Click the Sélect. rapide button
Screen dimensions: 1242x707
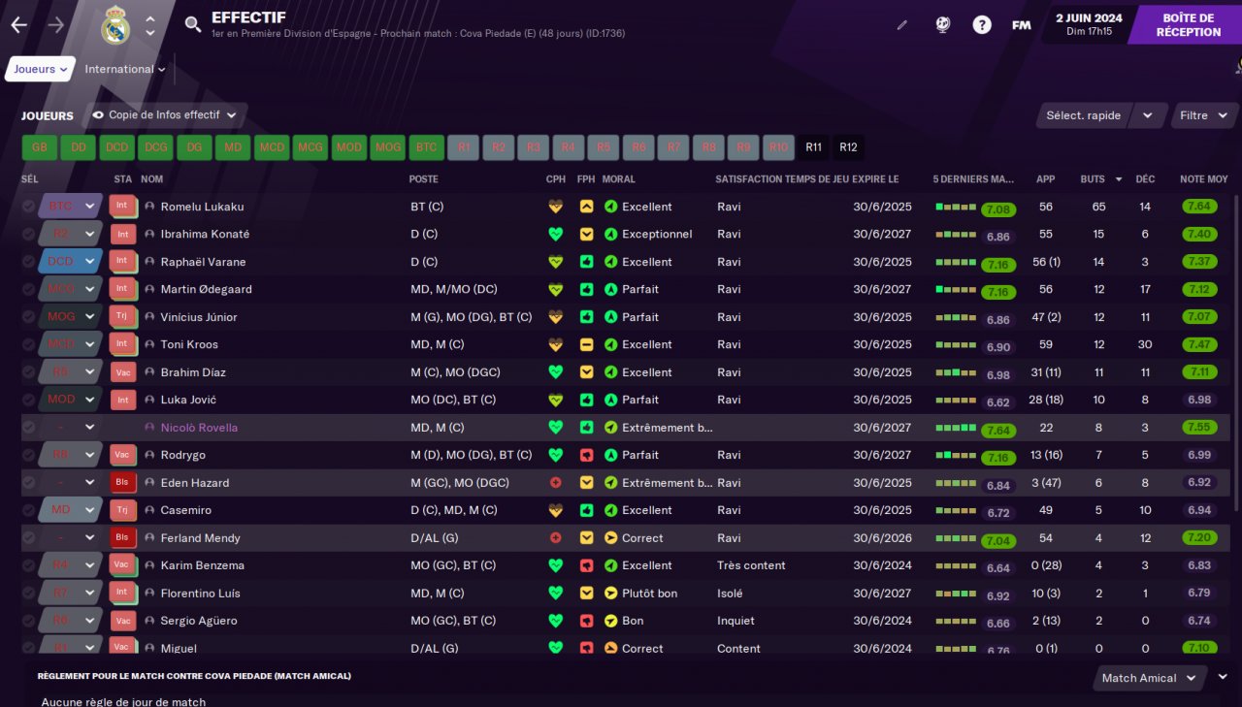tap(1083, 115)
